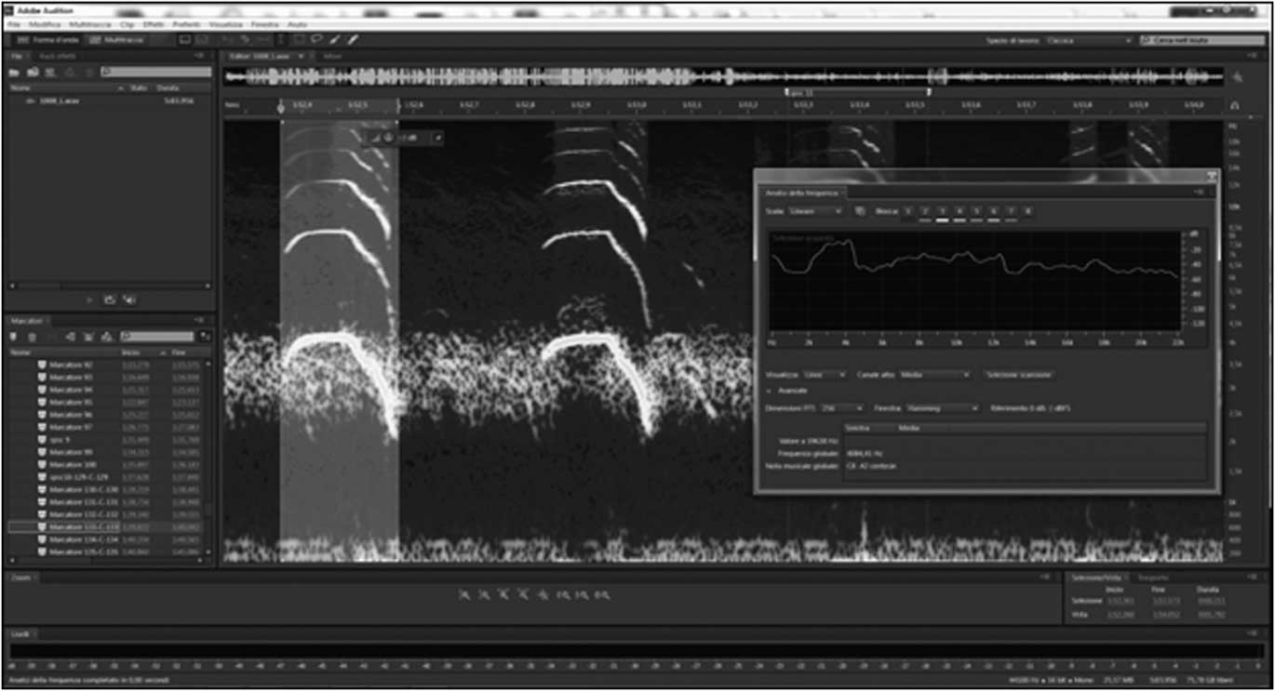Click the trash icon to delete the selected marker
The image size is (1275, 691).
(x=33, y=335)
